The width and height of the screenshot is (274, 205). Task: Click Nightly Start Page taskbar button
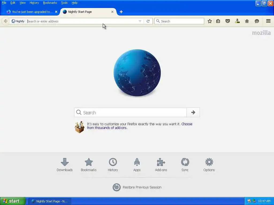(x=50, y=201)
